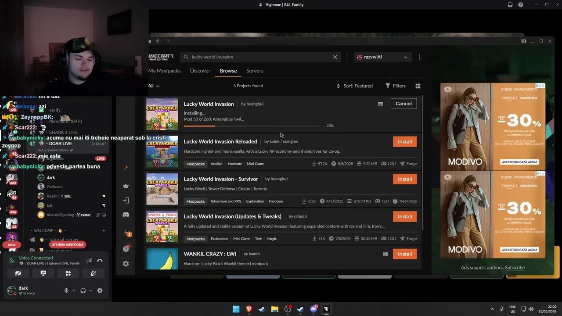Open the CurseForge three-dot options menu

tap(420, 57)
